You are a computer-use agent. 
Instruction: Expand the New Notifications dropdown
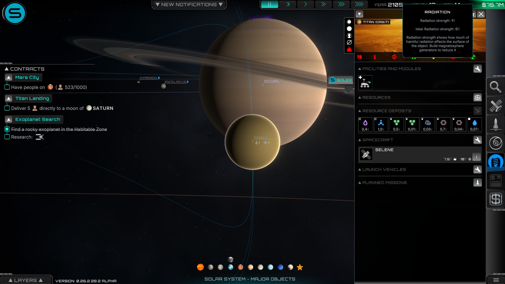[x=189, y=4]
